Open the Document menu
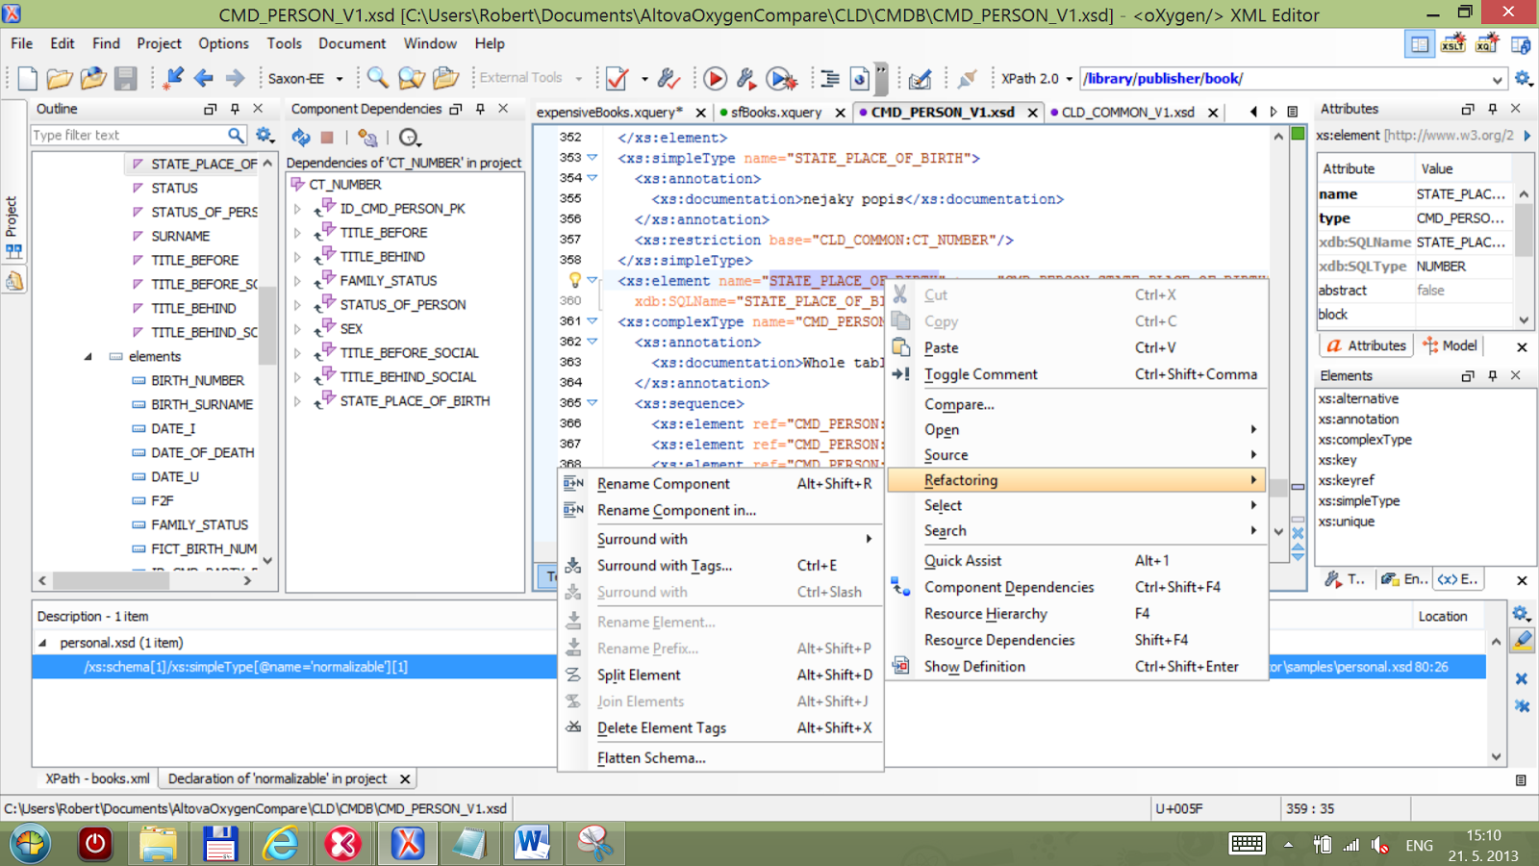 [352, 43]
